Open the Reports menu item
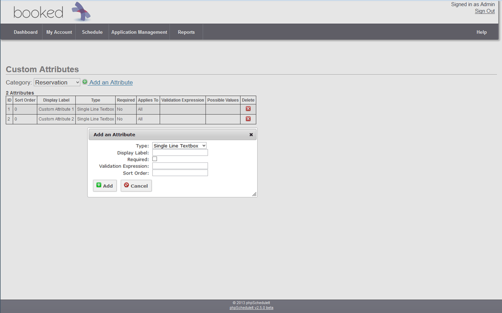 186,32
